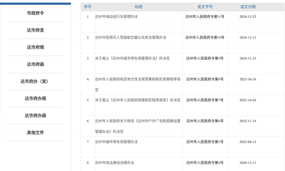Open decision abolishing 规章制定程序规定
The height and width of the screenshot is (171, 285).
click(138, 100)
